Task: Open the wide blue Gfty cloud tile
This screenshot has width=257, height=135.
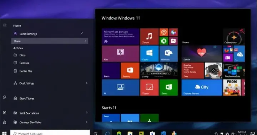Action: click(x=202, y=87)
